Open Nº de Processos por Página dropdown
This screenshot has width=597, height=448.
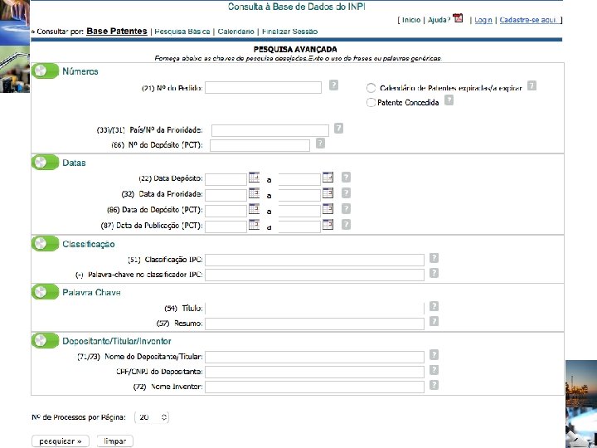(152, 417)
